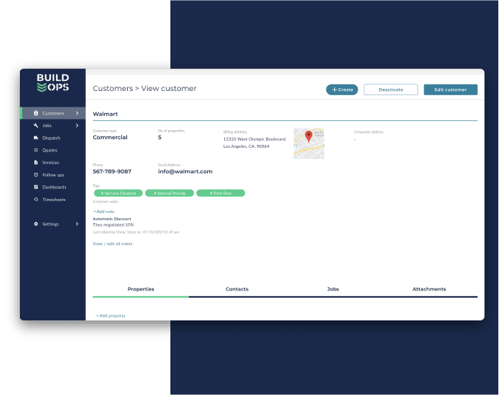Image resolution: width=504 pixels, height=395 pixels.
Task: Open View / edit all notes link
Action: point(112,244)
